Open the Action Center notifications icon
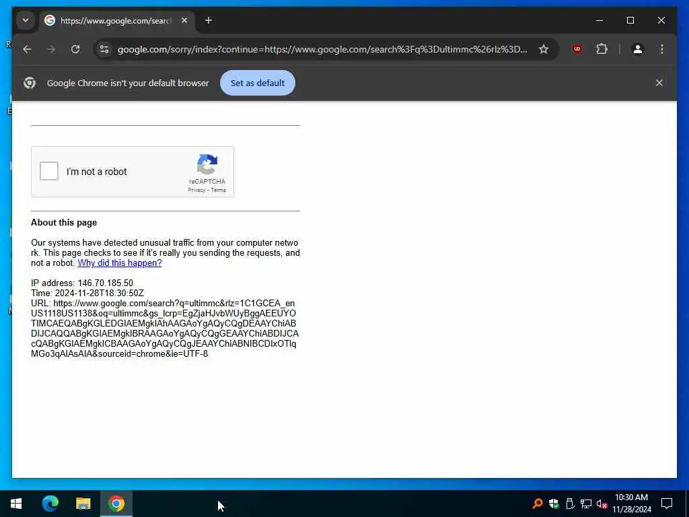The image size is (689, 517). coord(667,504)
